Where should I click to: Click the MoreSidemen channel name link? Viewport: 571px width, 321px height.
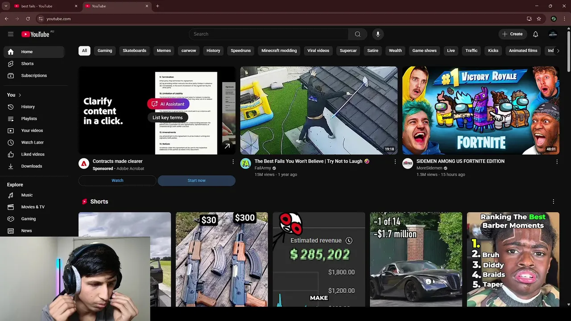point(429,168)
